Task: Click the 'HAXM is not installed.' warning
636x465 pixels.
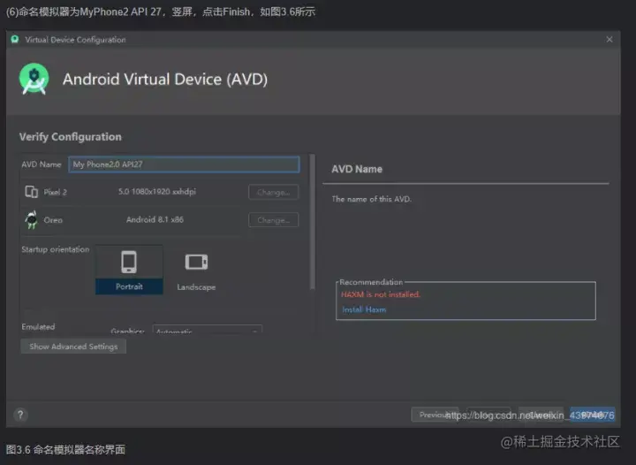Action: pyautogui.click(x=381, y=294)
